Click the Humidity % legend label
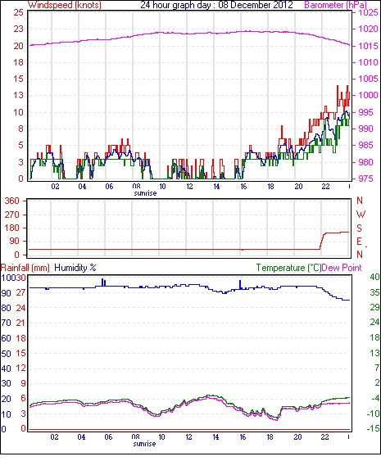The height and width of the screenshot is (461, 381). pyautogui.click(x=75, y=268)
